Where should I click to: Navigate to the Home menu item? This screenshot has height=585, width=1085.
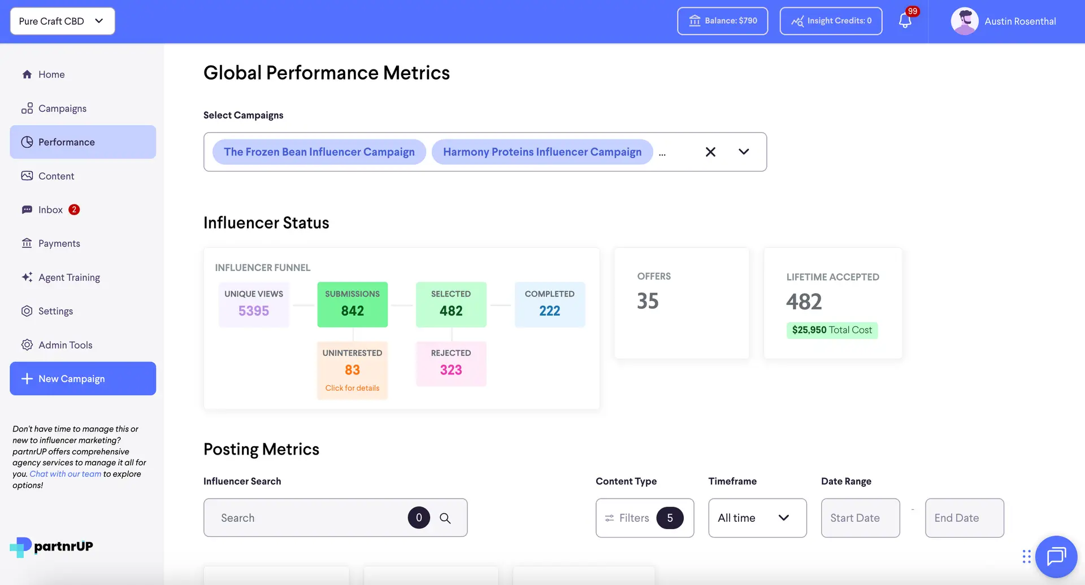(x=51, y=74)
